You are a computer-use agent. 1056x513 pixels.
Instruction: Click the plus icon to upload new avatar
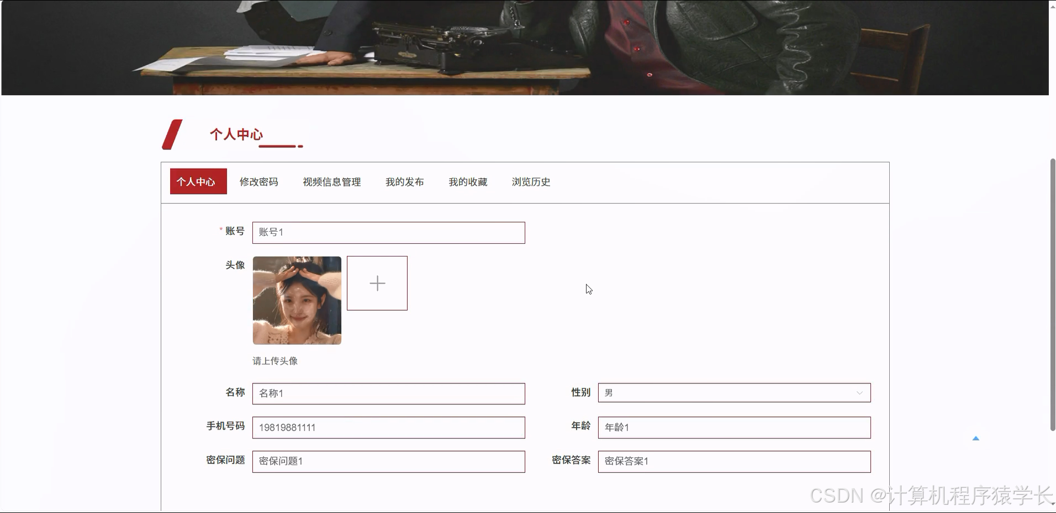click(x=377, y=283)
